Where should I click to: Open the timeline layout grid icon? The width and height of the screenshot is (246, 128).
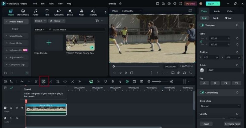click(x=6, y=81)
